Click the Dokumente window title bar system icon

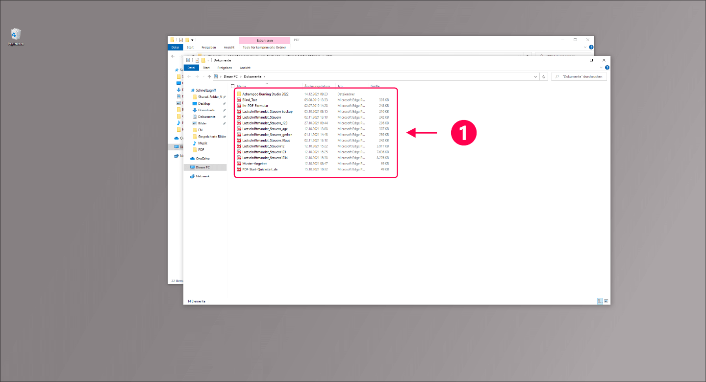point(188,60)
